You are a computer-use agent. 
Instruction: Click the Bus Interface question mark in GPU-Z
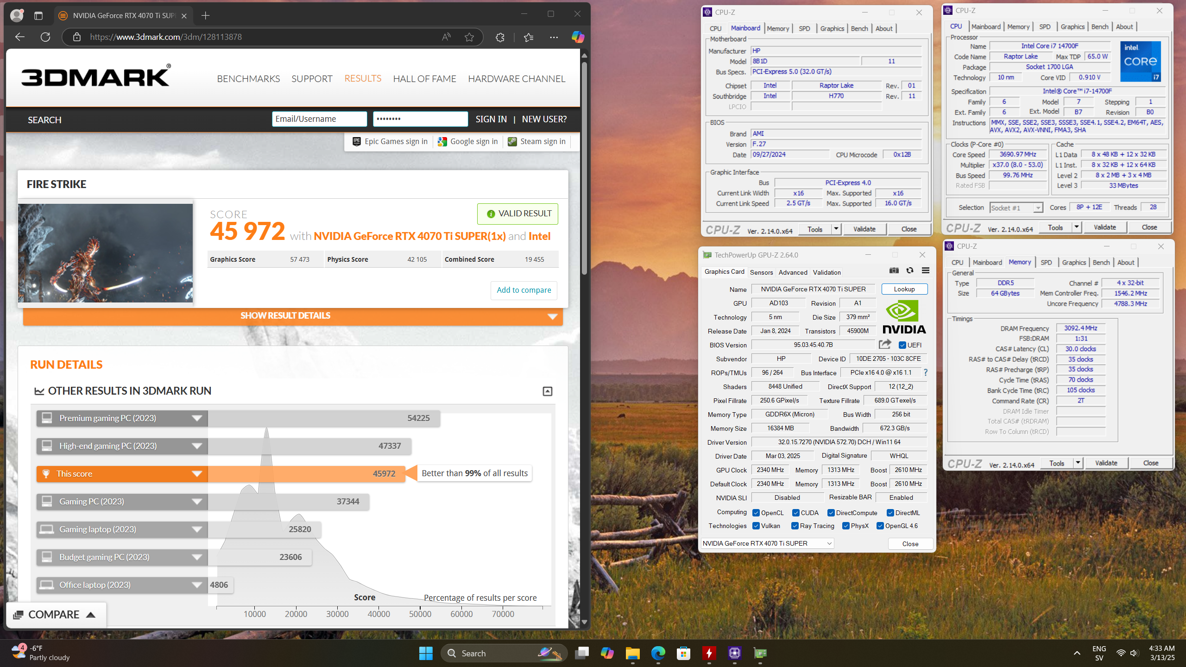point(926,372)
